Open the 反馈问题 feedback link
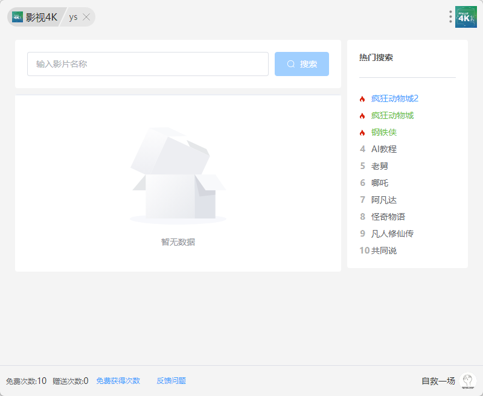This screenshot has width=483, height=396. tap(171, 381)
